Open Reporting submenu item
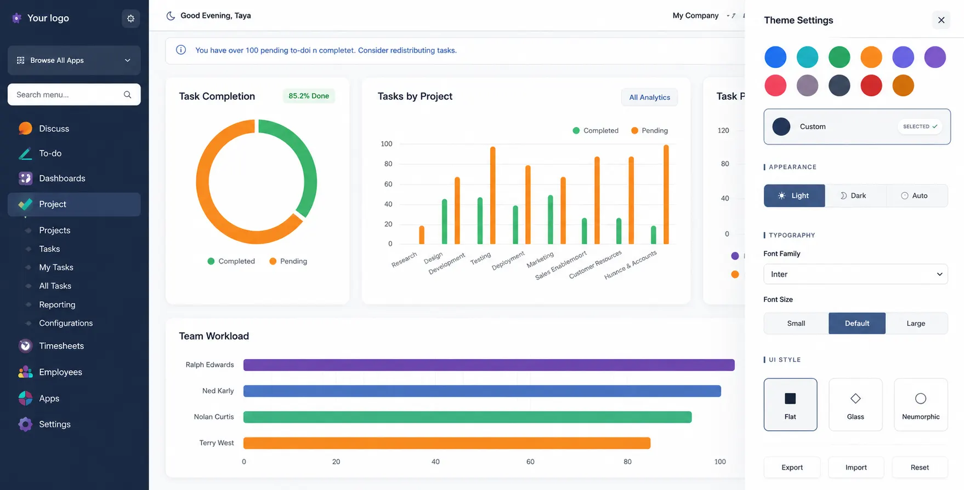The height and width of the screenshot is (490, 964). point(57,305)
